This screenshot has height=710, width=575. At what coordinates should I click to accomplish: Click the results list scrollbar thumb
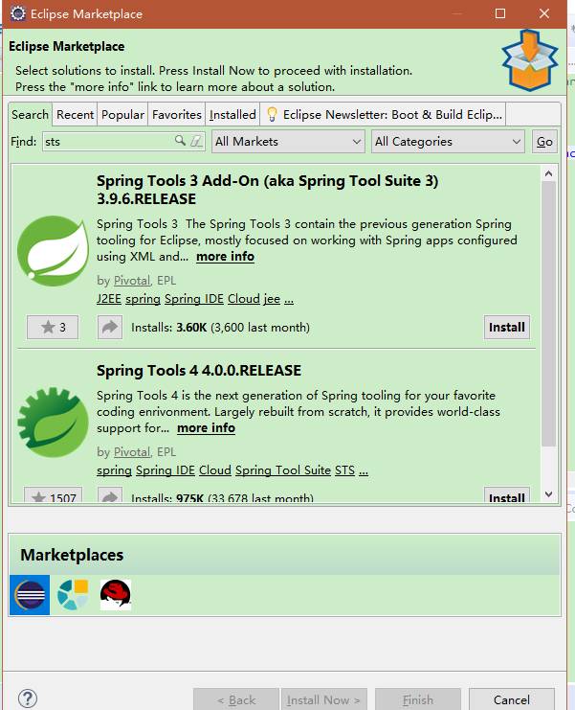tap(549, 313)
